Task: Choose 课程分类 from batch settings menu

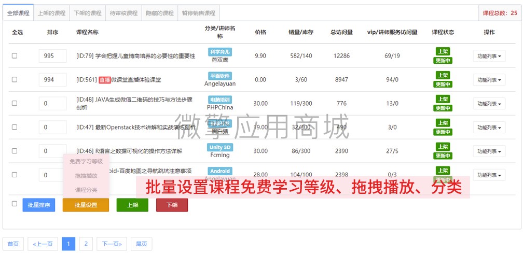Action: click(x=86, y=190)
